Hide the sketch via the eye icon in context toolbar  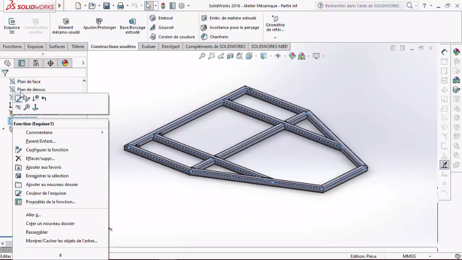18,107
